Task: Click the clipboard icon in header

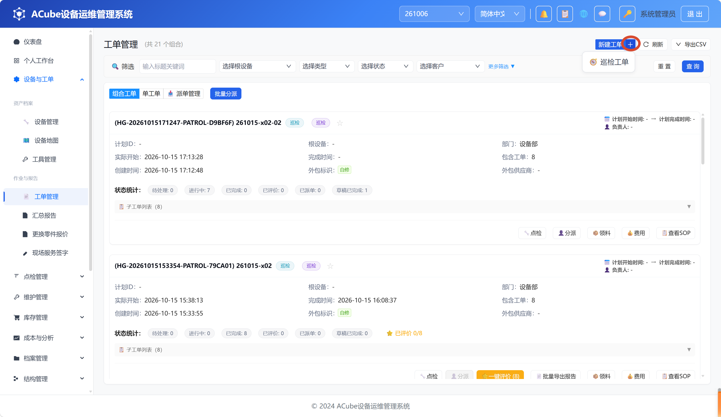Action: tap(565, 14)
